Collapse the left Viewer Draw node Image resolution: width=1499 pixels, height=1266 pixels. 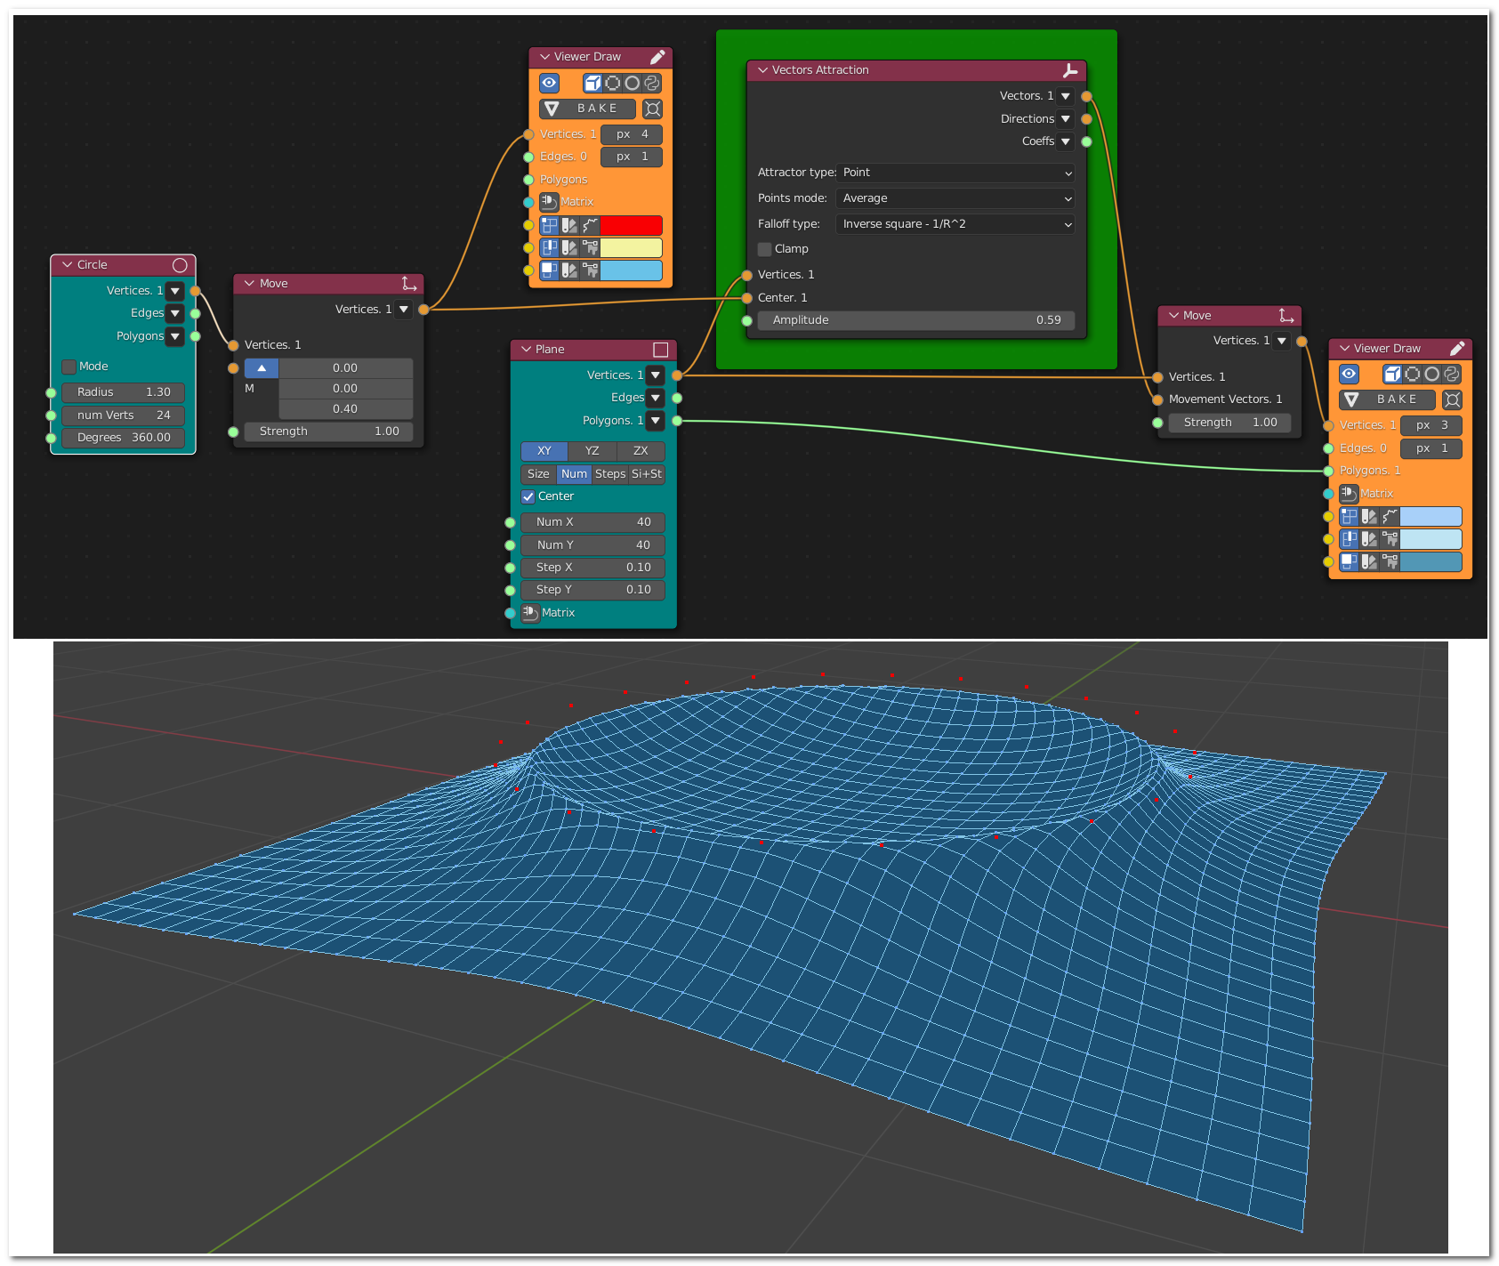(544, 57)
